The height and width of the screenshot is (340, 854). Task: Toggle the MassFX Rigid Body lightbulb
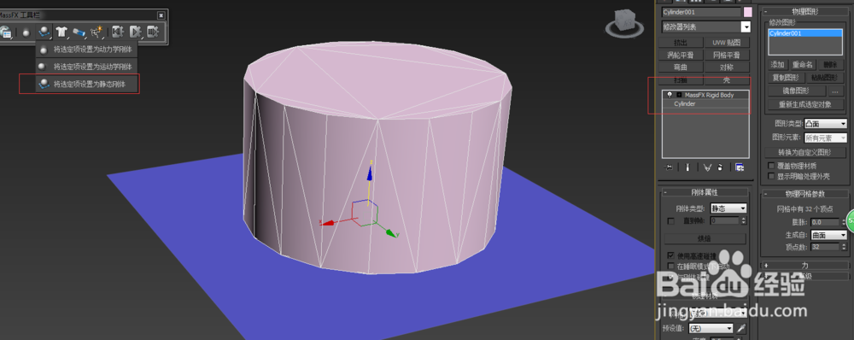[669, 95]
